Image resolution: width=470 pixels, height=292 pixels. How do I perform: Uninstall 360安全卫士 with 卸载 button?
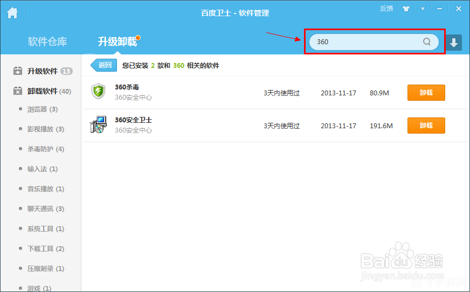pos(426,126)
